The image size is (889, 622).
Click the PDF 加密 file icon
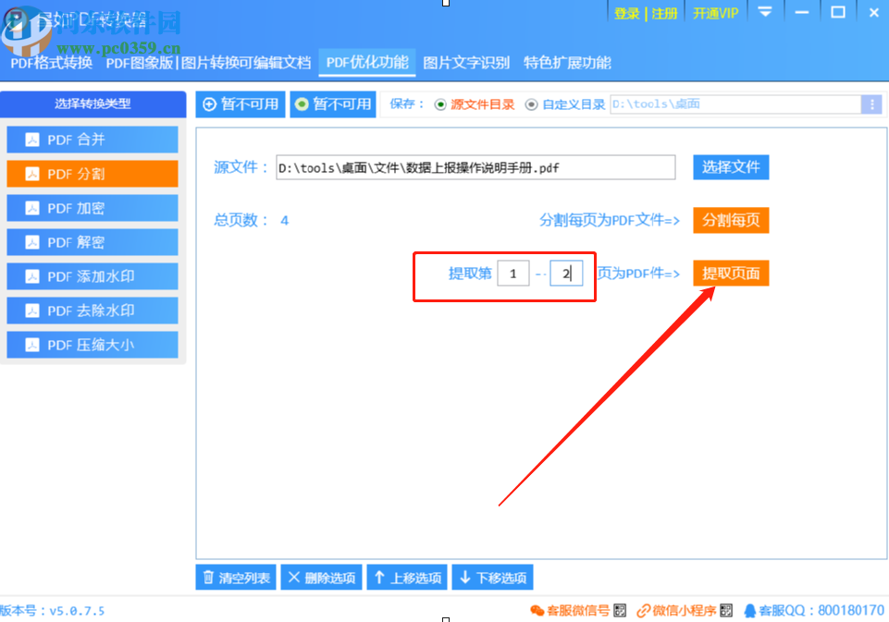pyautogui.click(x=32, y=208)
